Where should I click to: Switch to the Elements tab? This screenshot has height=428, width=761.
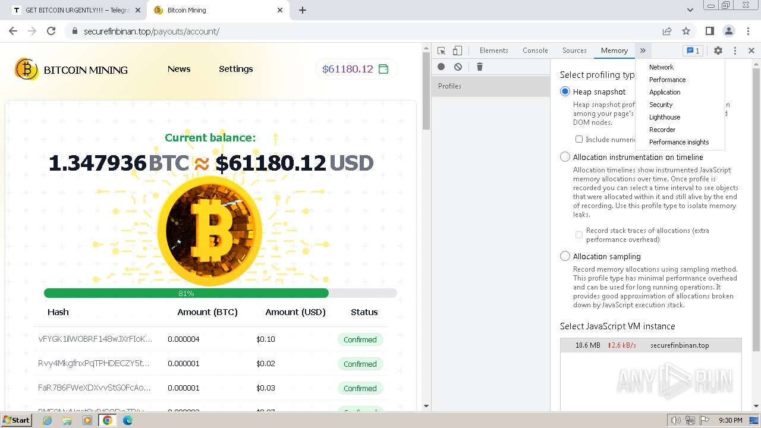(x=493, y=51)
